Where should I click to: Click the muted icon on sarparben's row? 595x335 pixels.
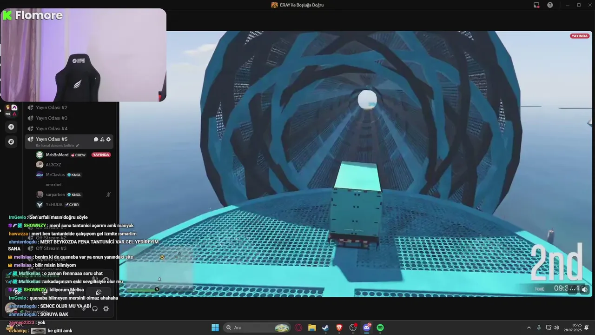click(108, 194)
